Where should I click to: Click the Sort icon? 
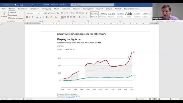[83, 13]
